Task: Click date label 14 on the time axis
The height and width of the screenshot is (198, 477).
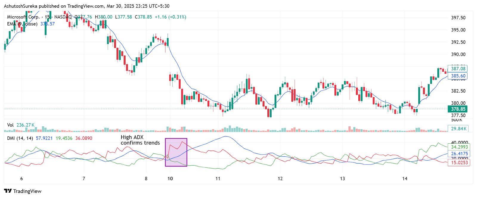Action: click(405, 179)
